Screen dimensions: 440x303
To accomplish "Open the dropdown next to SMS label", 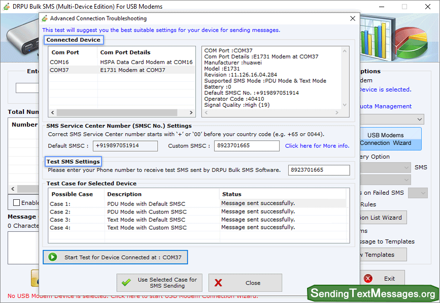I will click(x=385, y=168).
